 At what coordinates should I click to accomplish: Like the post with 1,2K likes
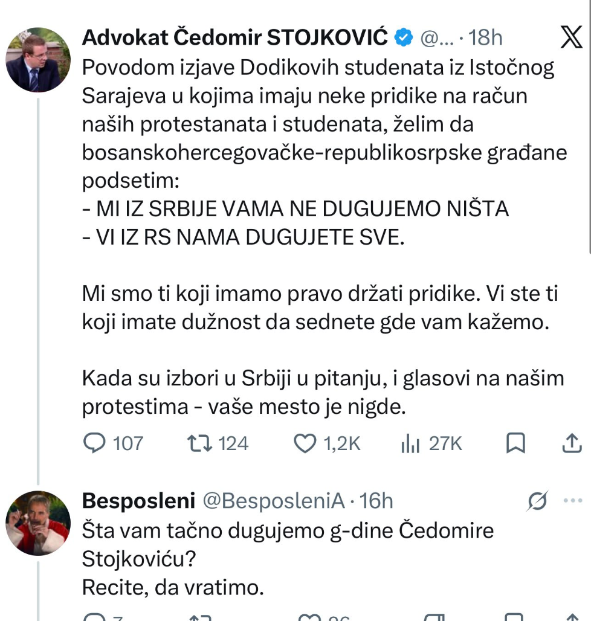[x=327, y=443]
